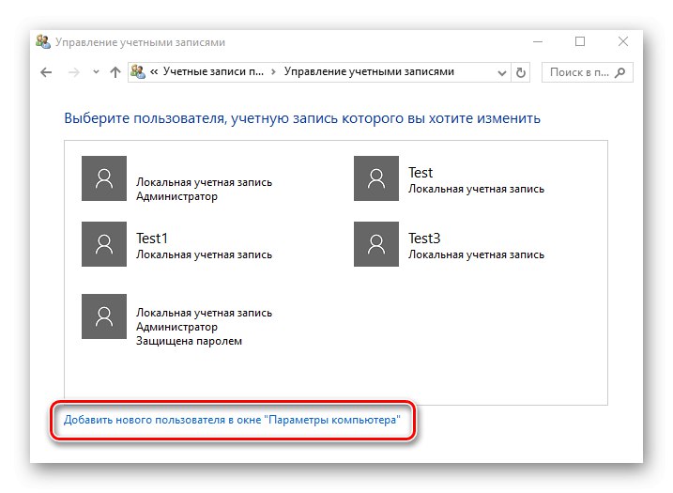This screenshot has height=493, width=673.
Task: Maximize the account management window
Action: (580, 41)
